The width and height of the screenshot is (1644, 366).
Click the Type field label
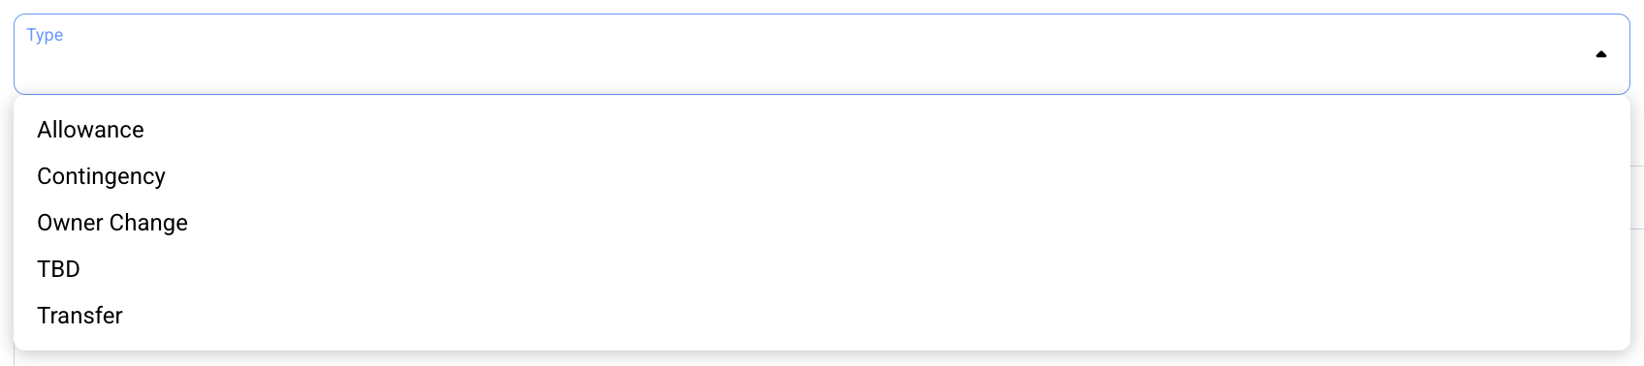click(x=45, y=35)
